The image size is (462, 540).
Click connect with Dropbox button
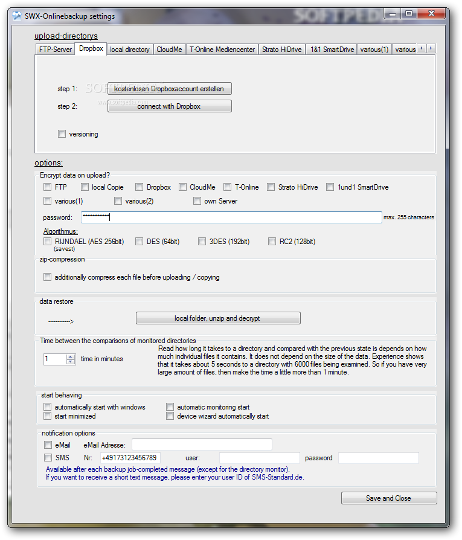click(169, 106)
